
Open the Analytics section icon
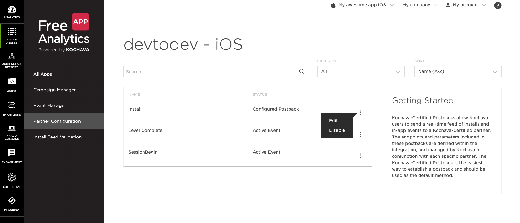[12, 12]
